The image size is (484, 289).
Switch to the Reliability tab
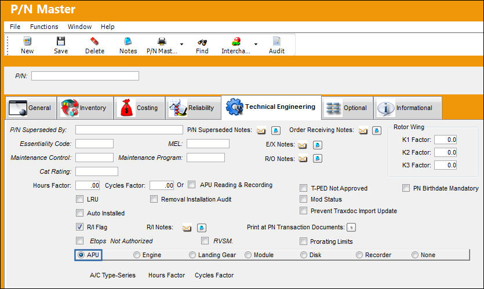(193, 108)
